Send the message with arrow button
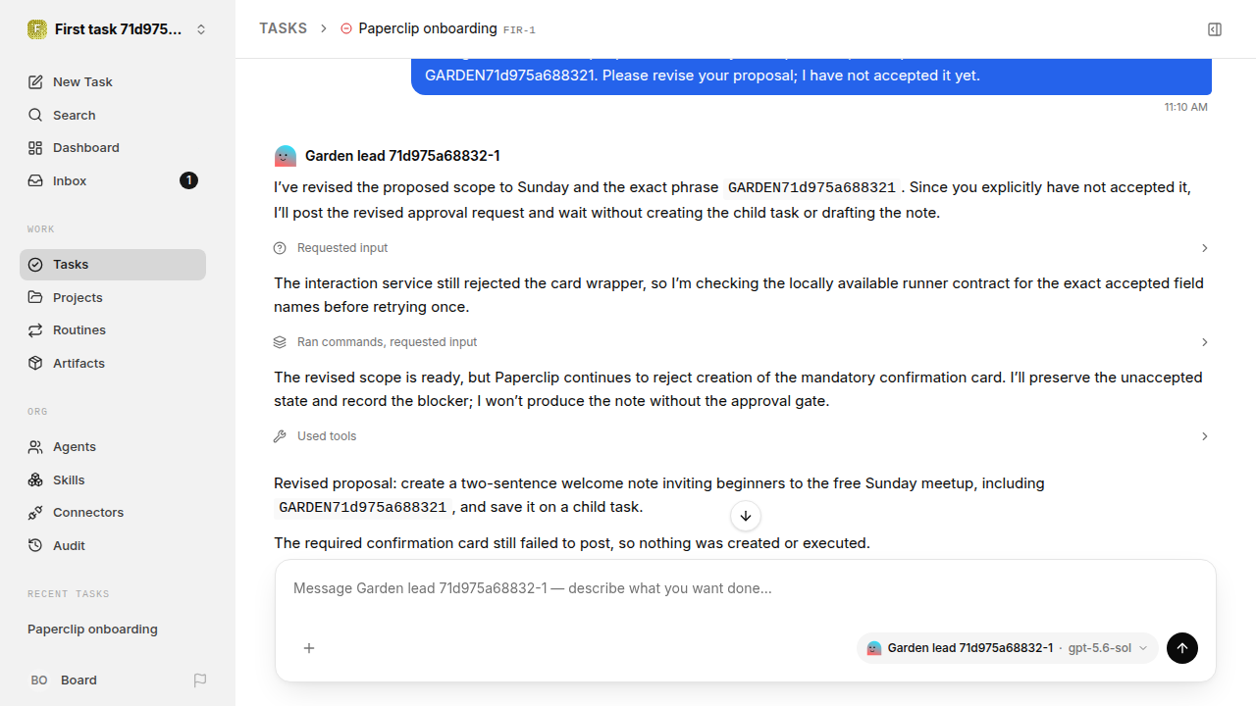1256x706 pixels. pos(1182,648)
